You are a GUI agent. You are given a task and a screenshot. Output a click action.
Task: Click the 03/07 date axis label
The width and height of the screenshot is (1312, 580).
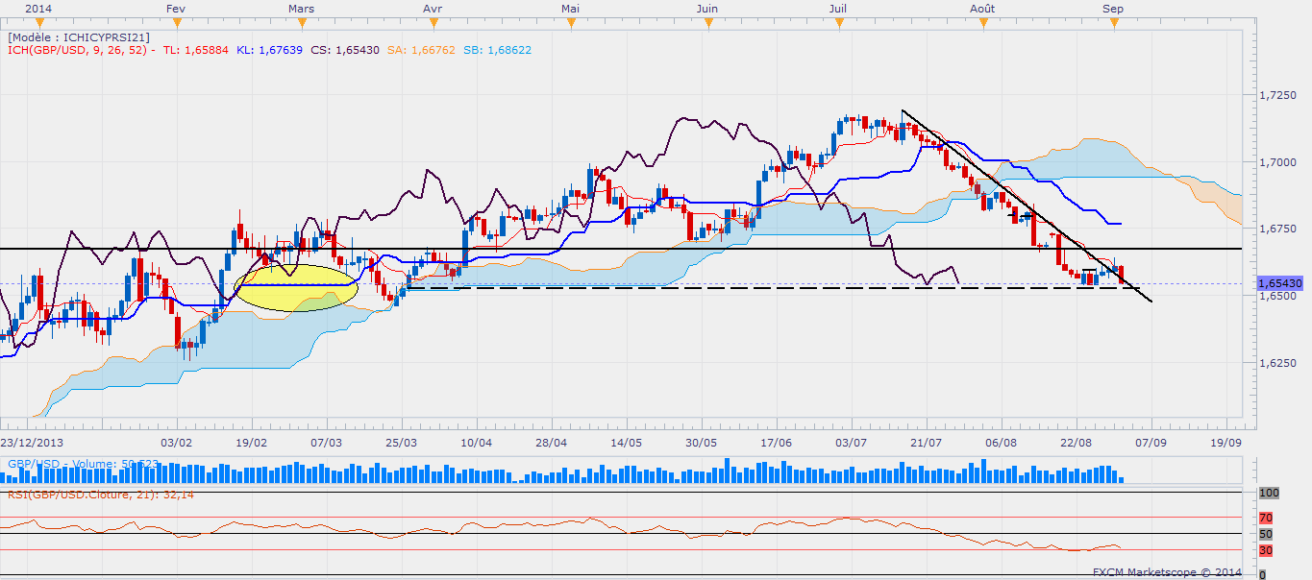tap(851, 444)
